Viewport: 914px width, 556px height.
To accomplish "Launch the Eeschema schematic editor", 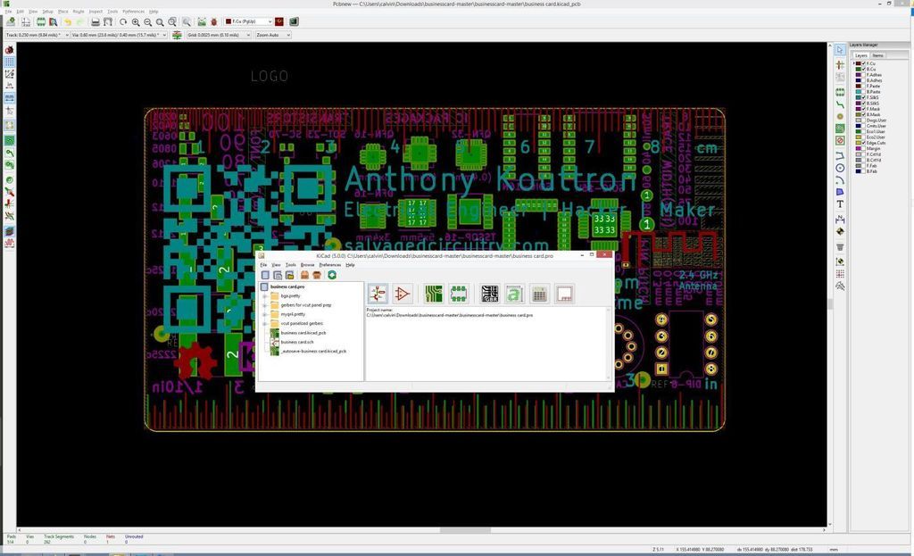I will tap(378, 293).
